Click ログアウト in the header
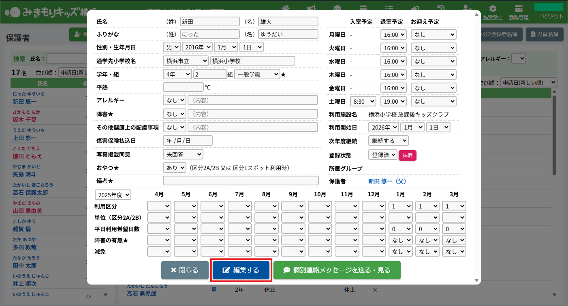Image resolution: width=568 pixels, height=306 pixels. coord(551,17)
